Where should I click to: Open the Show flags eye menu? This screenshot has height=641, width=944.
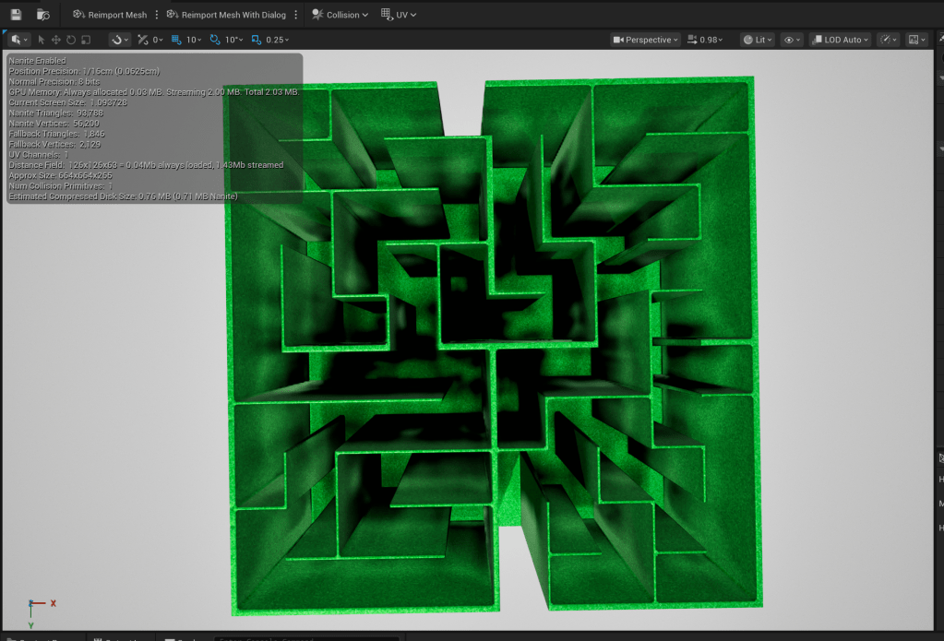792,40
